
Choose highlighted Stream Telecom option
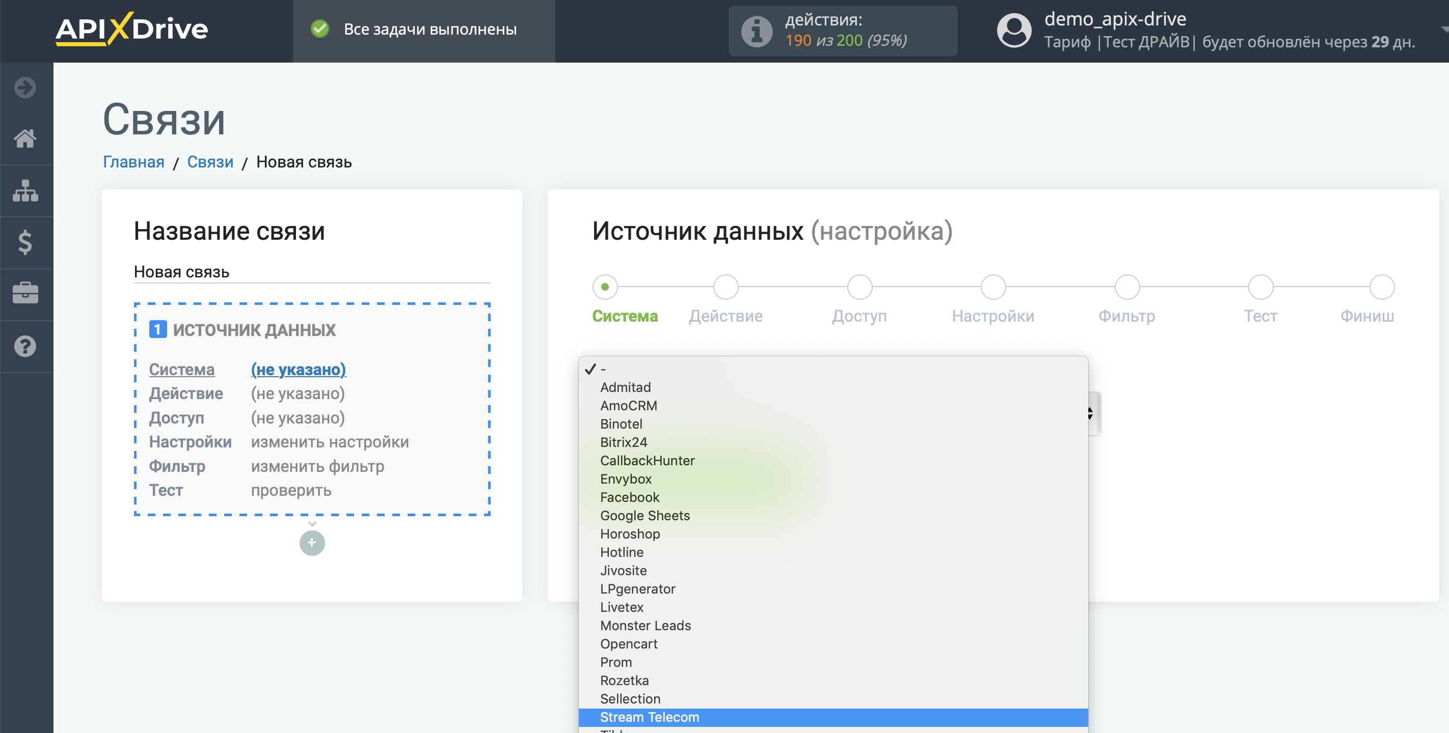click(x=833, y=717)
